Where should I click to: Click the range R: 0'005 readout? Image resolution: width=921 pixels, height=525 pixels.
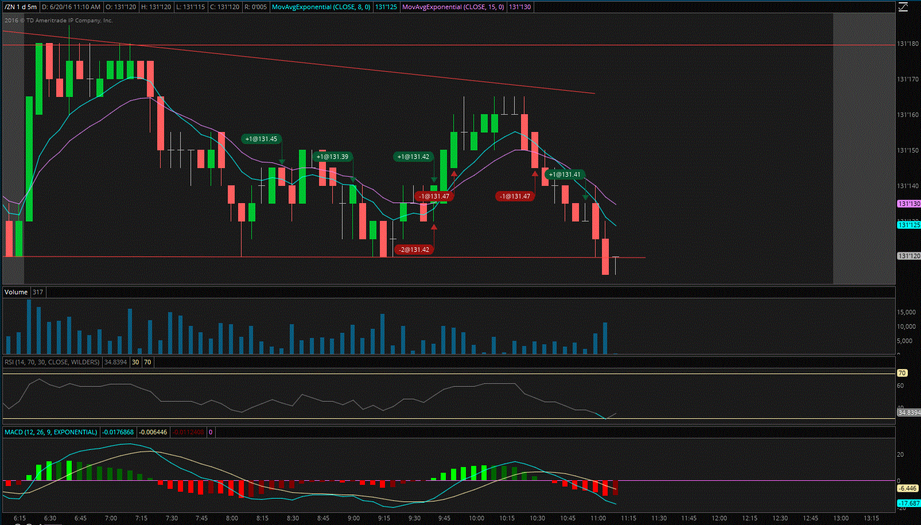(255, 7)
